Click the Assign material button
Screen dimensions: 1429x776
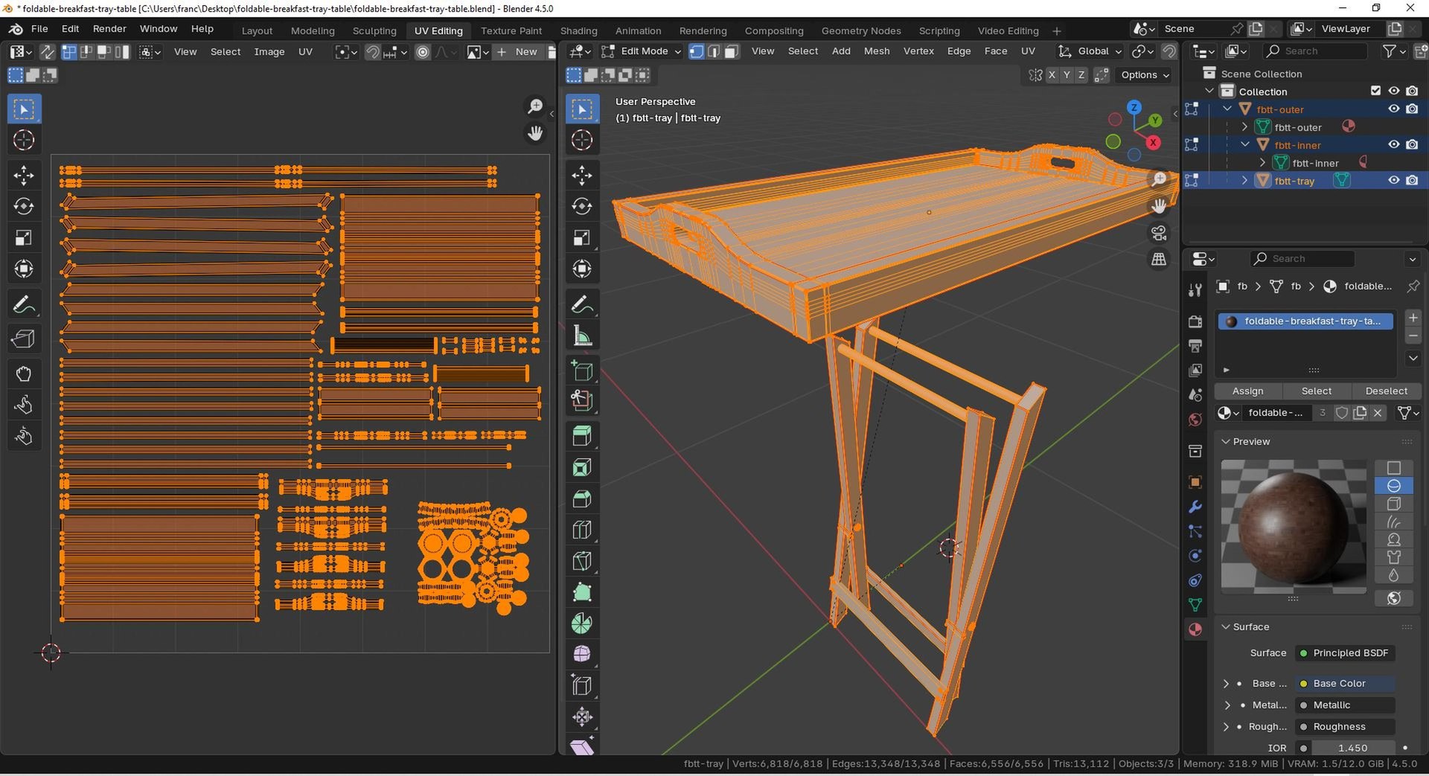tap(1248, 391)
